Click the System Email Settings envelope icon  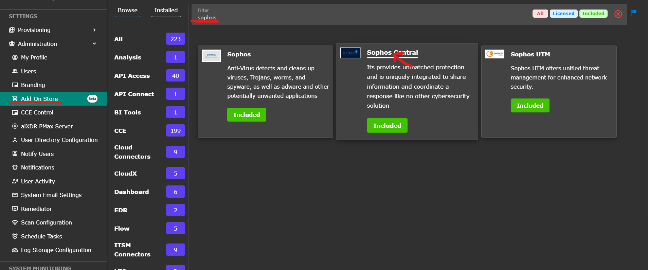[x=15, y=195]
